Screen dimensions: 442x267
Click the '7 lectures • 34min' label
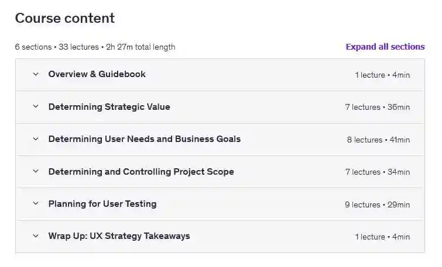tap(377, 172)
